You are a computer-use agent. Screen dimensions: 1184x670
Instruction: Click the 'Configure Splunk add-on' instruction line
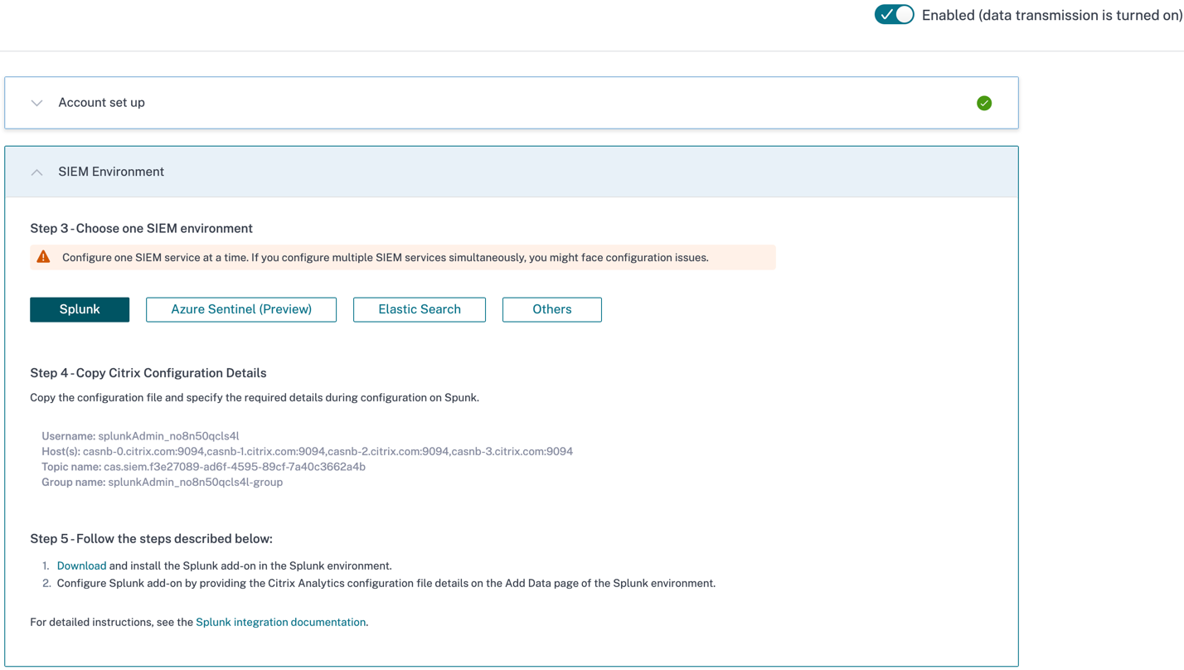[386, 583]
